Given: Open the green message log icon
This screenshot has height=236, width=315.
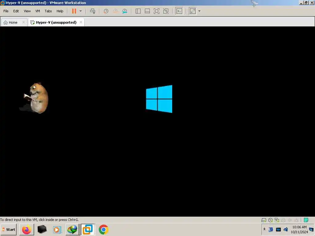Looking at the screenshot, I should click(306, 220).
